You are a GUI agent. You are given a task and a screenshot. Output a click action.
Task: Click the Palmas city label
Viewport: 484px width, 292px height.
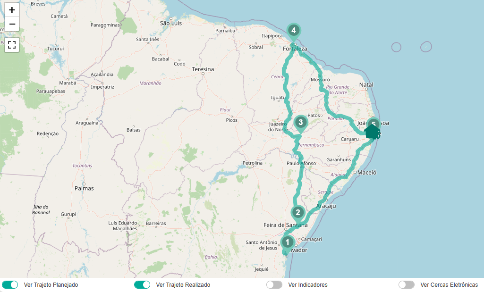point(84,188)
